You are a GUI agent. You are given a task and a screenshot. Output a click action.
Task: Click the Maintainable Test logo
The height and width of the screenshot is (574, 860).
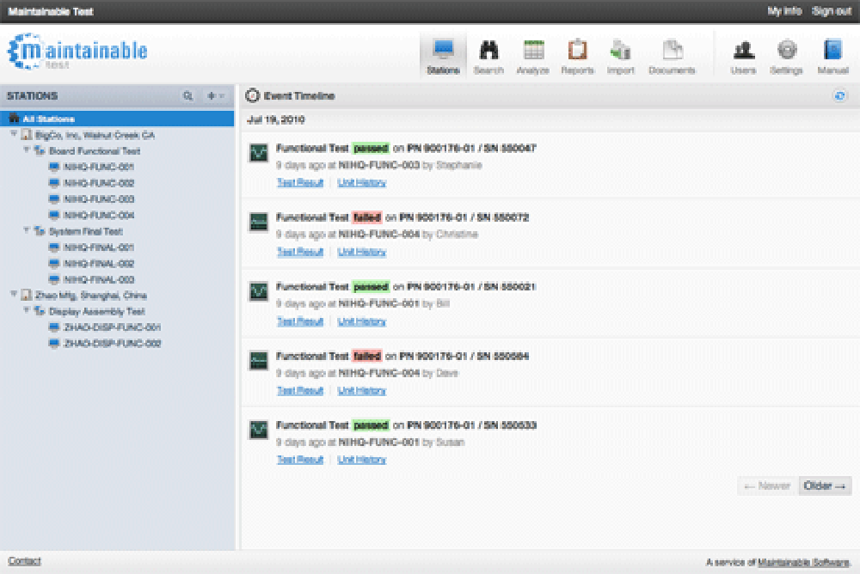pyautogui.click(x=77, y=52)
